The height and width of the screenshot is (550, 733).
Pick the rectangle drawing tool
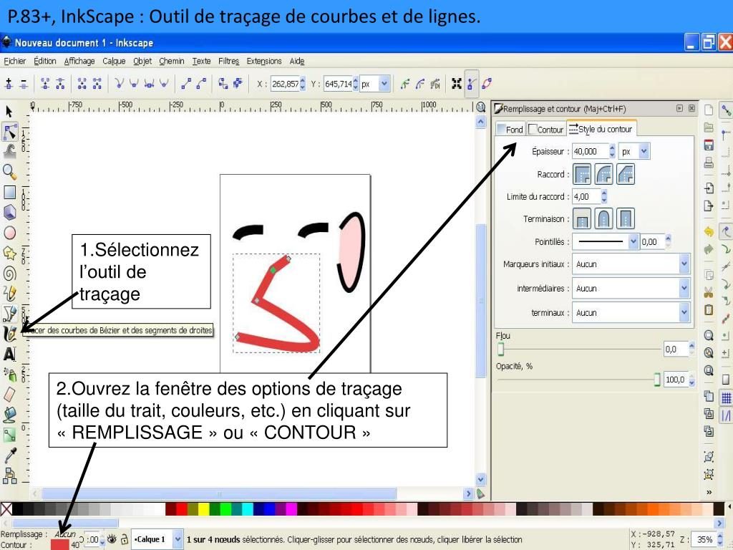tap(10, 192)
